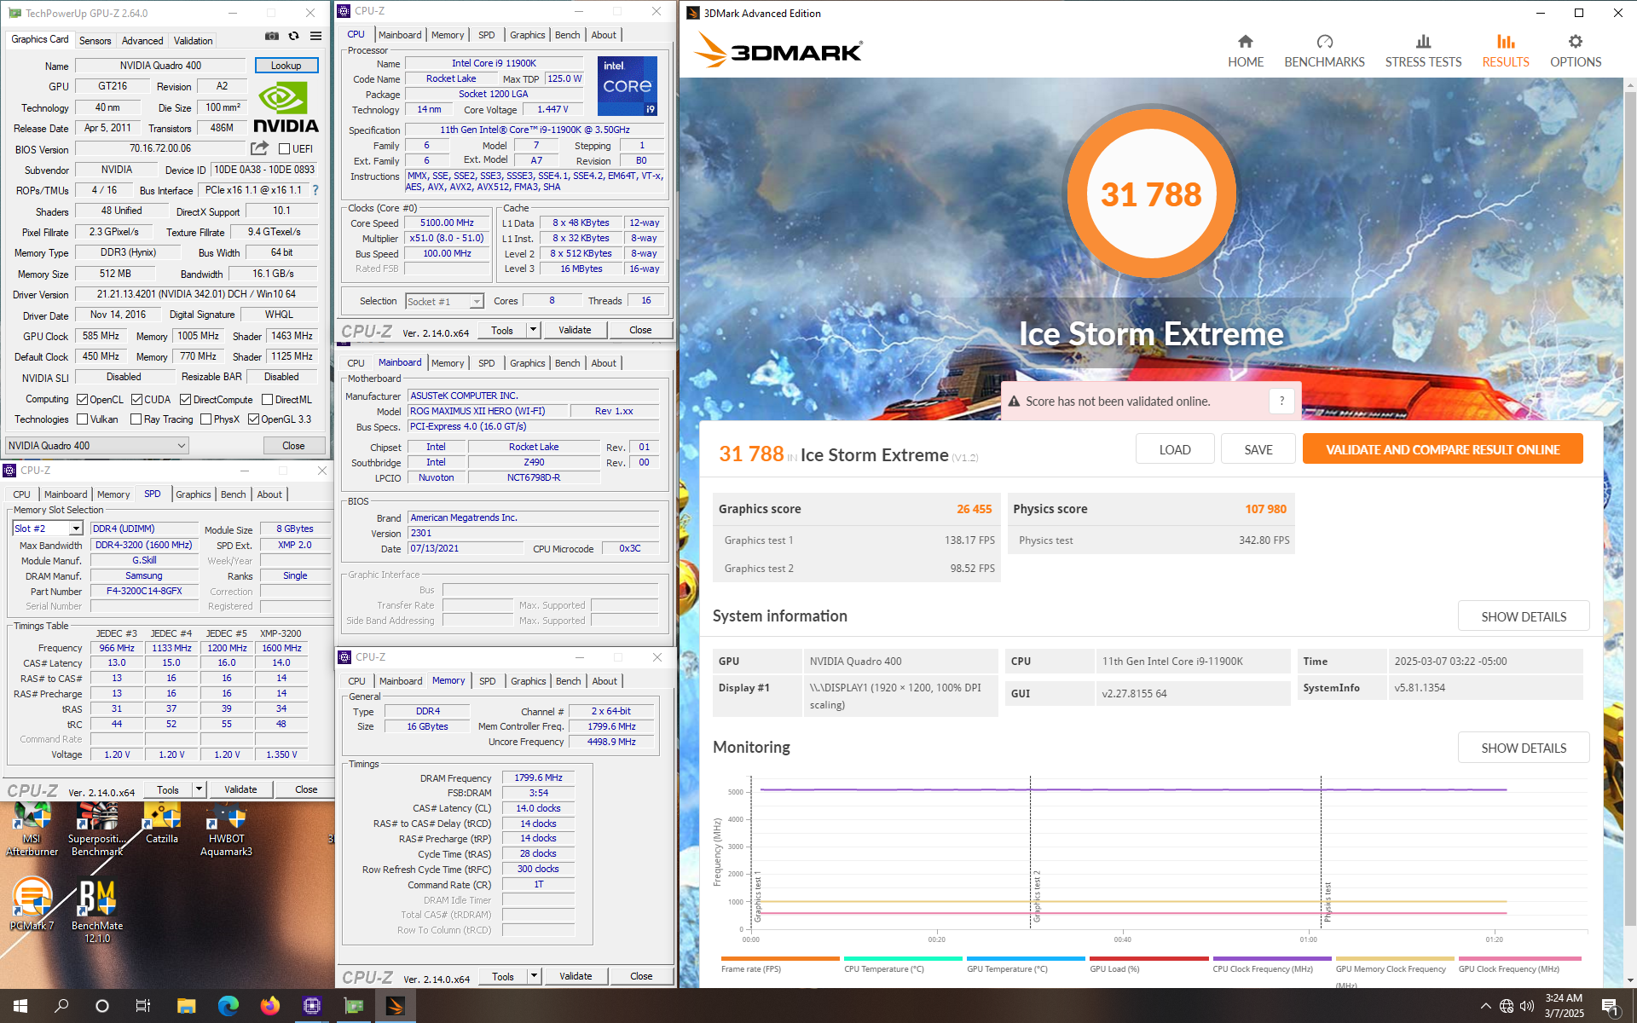Click Lookup button in GPU-Z

pyautogui.click(x=286, y=65)
